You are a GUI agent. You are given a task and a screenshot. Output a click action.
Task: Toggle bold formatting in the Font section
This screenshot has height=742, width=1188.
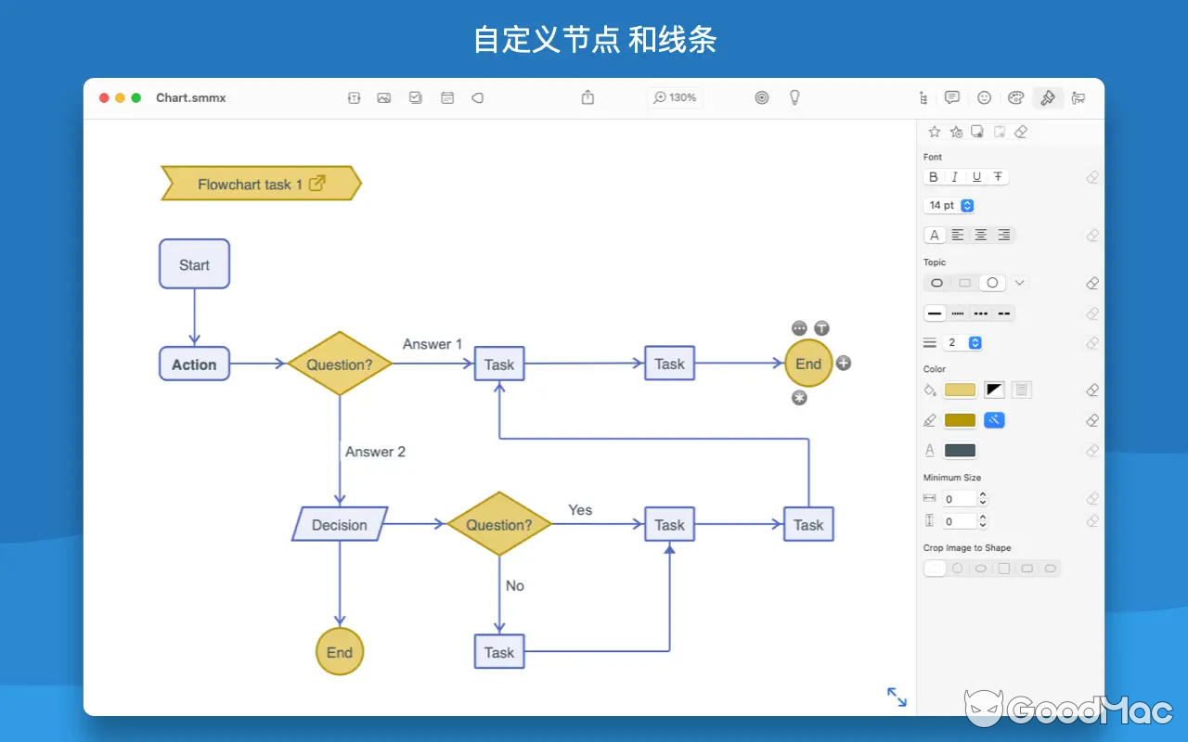[933, 176]
